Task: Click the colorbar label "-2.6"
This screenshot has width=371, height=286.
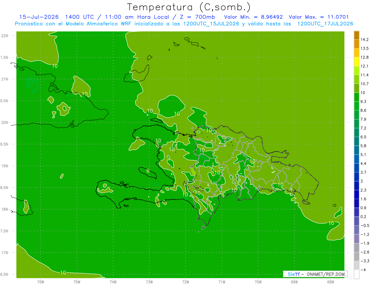Action: [365, 252]
